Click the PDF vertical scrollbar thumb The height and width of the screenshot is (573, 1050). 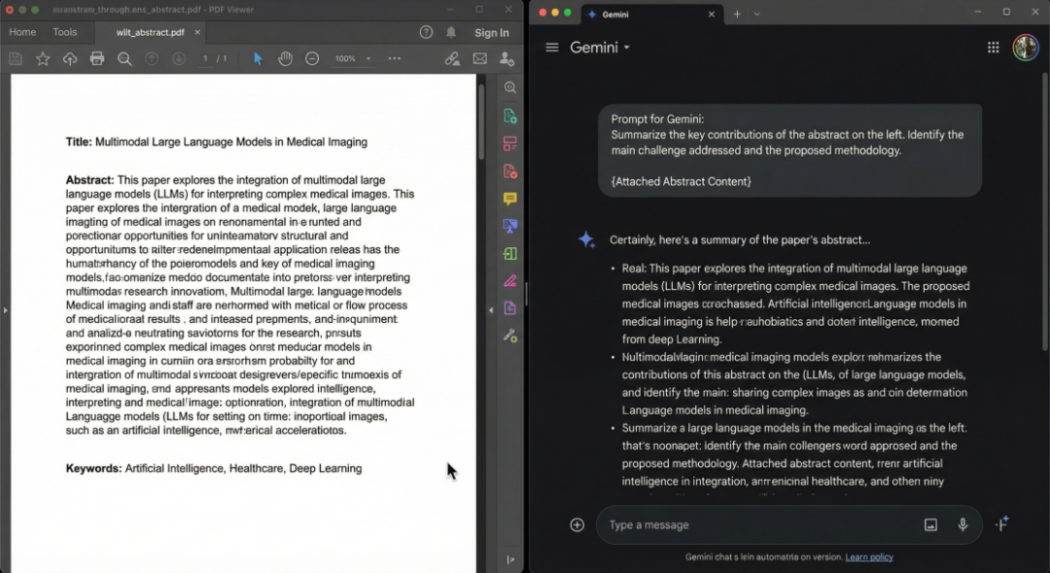(x=481, y=122)
